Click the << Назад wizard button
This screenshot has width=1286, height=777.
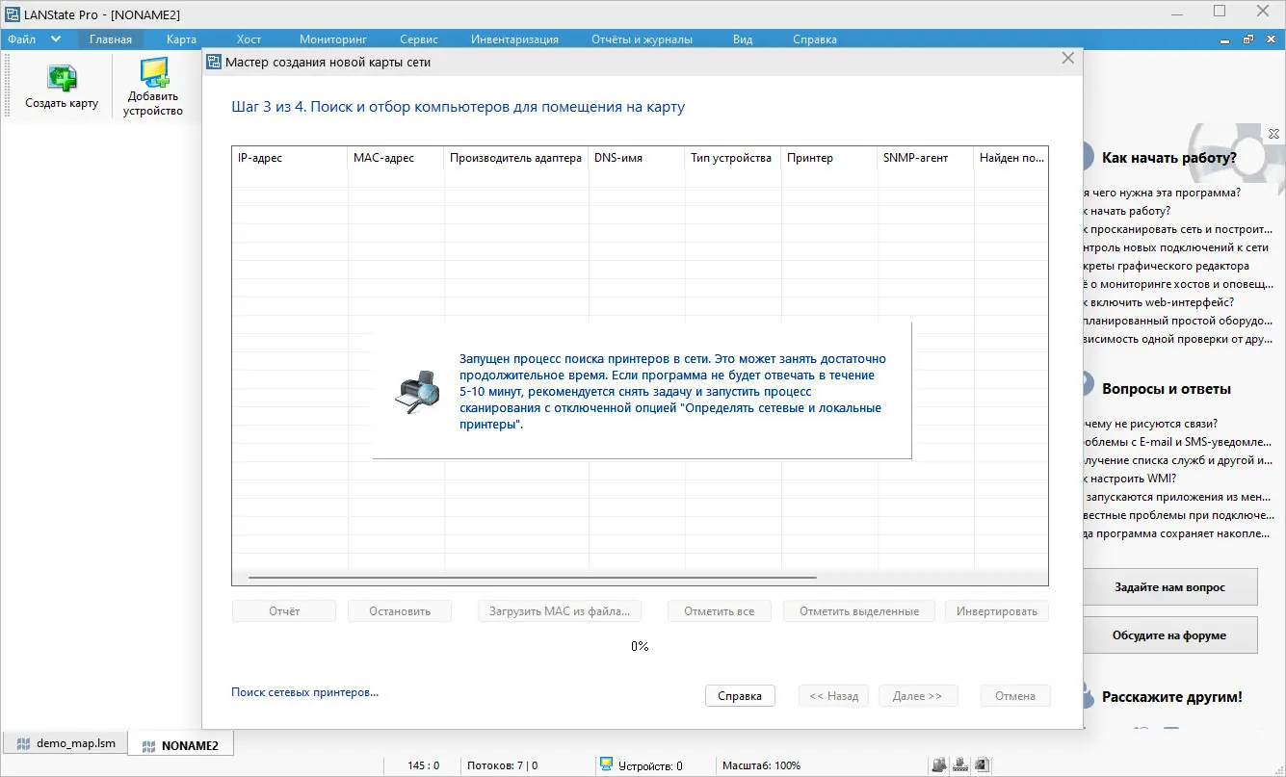click(834, 696)
